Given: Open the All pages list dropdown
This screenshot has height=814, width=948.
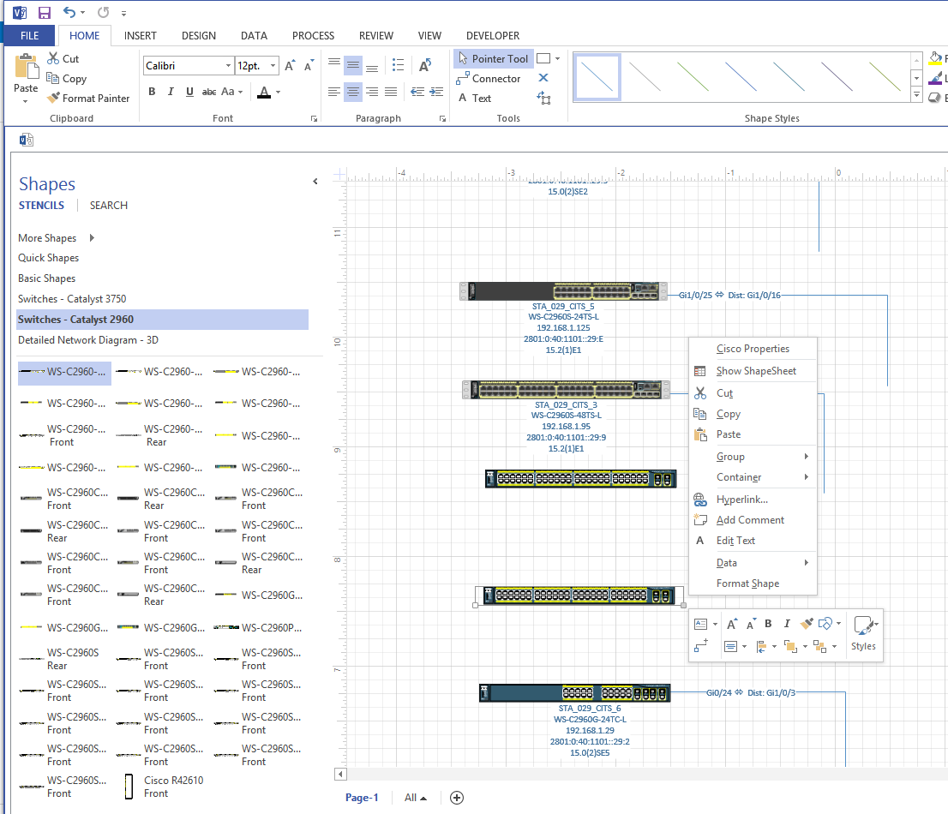Looking at the screenshot, I should pyautogui.click(x=416, y=798).
